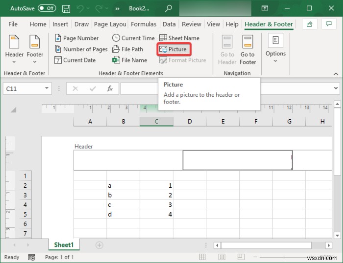The image size is (343, 263).
Task: Click the Go to Footer button
Action: 247,50
